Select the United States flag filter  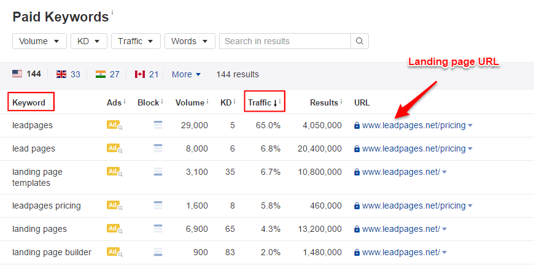26,74
